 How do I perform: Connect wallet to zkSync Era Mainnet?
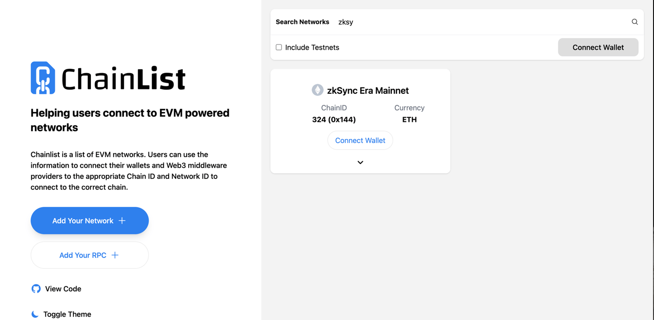[360, 140]
